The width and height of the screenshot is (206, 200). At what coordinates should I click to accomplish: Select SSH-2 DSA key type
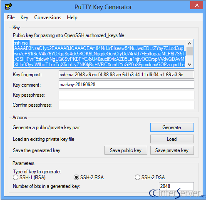[x=150, y=177]
